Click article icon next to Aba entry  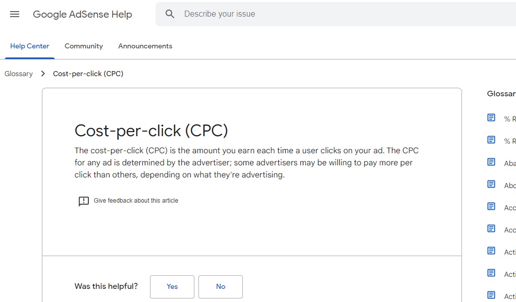click(x=491, y=162)
